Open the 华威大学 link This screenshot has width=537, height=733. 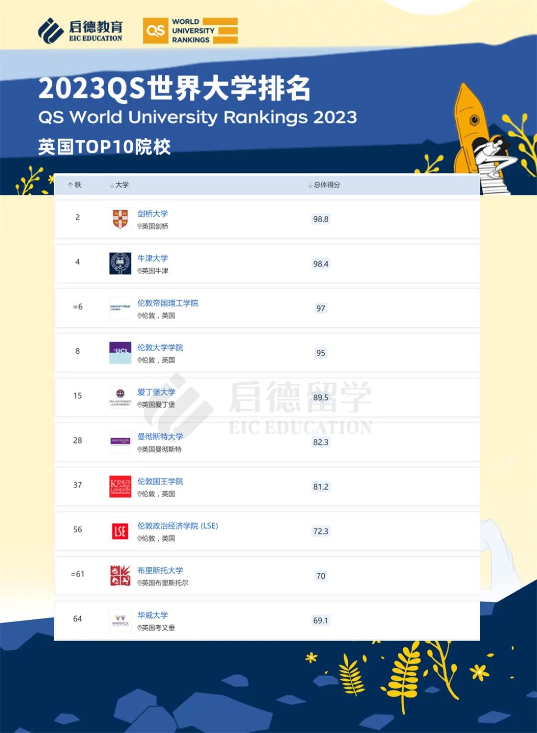point(153,615)
